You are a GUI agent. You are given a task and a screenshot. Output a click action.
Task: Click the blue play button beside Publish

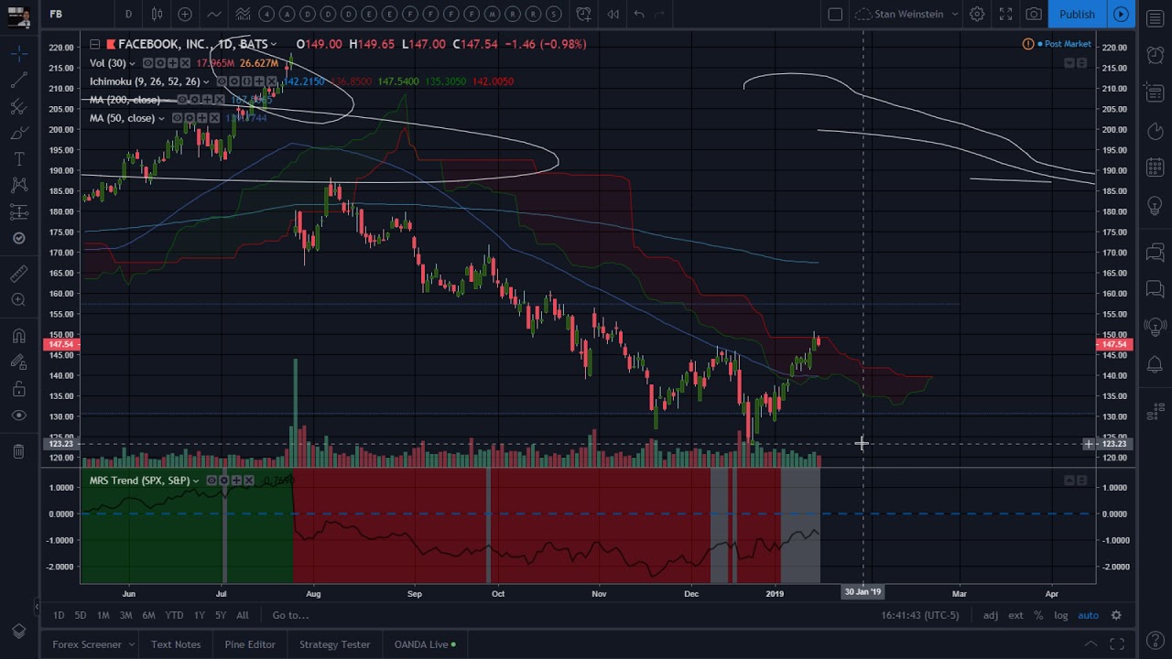point(1121,14)
